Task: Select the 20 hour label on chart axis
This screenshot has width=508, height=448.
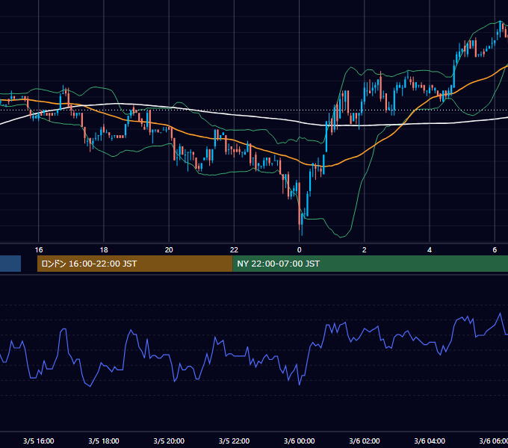Action: [x=169, y=249]
